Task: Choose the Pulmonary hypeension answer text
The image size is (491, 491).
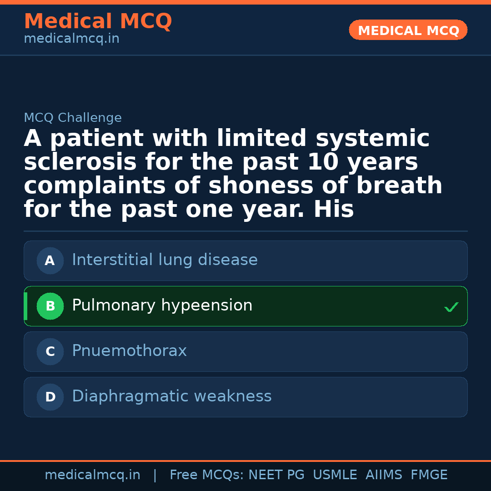Action: (162, 306)
